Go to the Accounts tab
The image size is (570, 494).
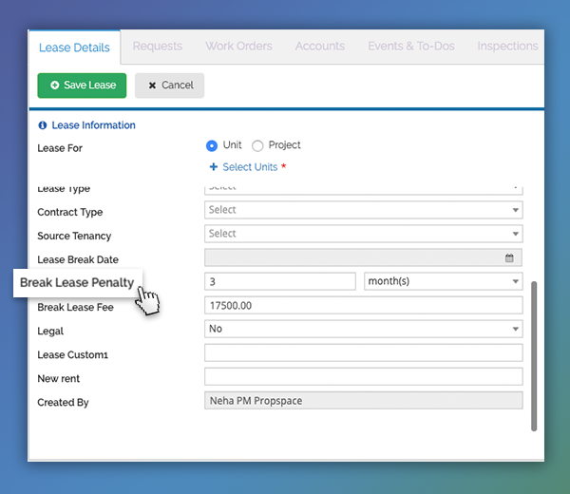320,47
